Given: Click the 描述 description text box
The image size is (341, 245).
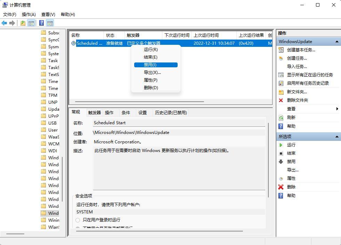Looking at the screenshot, I should point(179,169).
